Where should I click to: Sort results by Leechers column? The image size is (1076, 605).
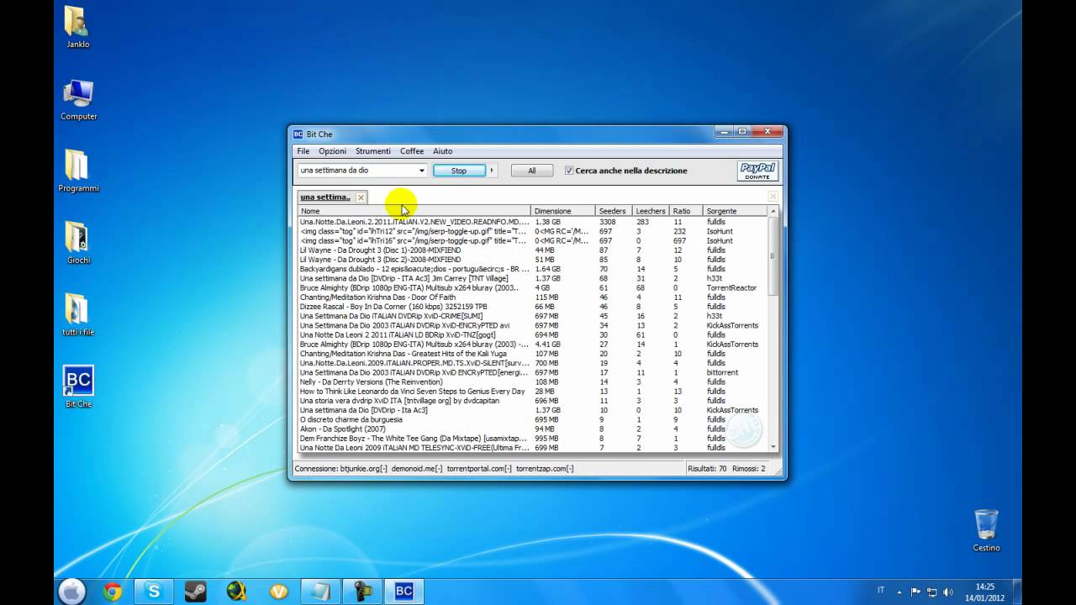click(651, 211)
